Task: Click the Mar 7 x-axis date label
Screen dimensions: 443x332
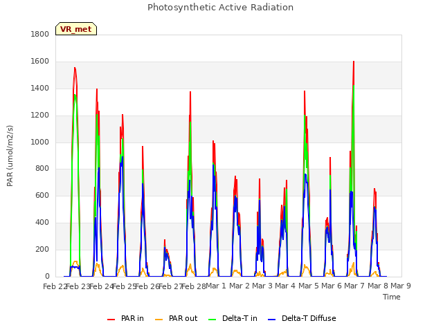Action: coord(354,286)
